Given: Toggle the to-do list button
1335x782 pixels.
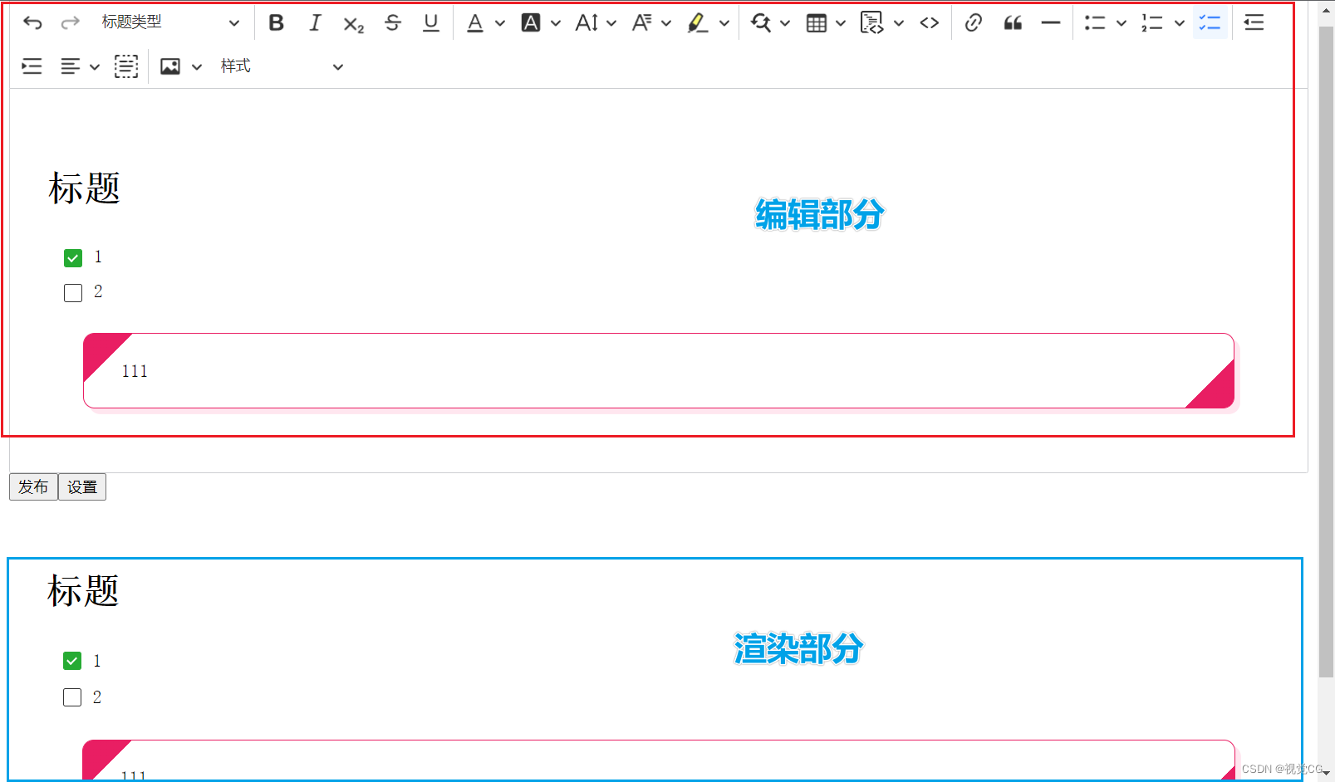Looking at the screenshot, I should [1210, 22].
